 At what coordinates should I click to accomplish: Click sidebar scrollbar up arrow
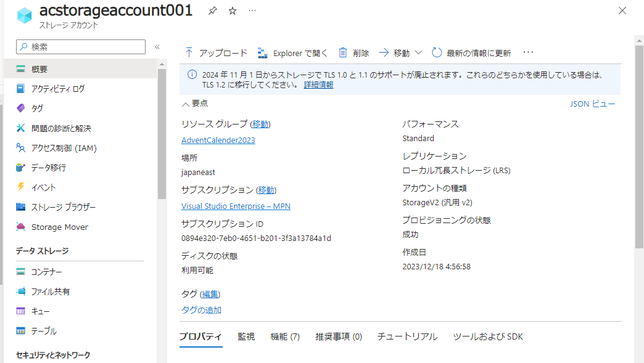162,64
